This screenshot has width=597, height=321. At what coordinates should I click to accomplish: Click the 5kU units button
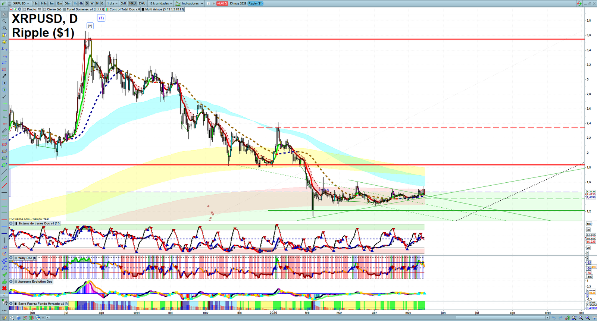pos(123,3)
